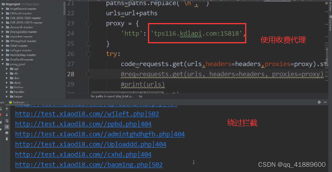The width and height of the screenshot is (332, 172).
Task: Open the cxhd.php|404 console link
Action: tap(83, 155)
